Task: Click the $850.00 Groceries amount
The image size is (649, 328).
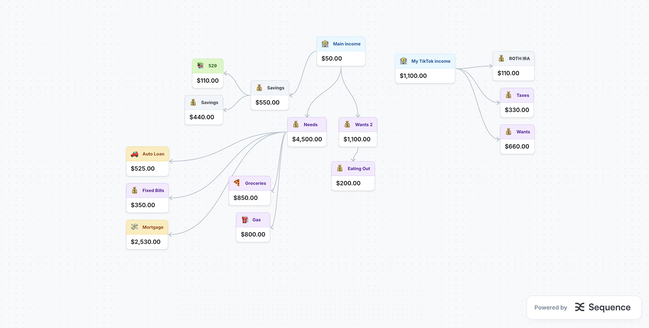Action: [245, 198]
